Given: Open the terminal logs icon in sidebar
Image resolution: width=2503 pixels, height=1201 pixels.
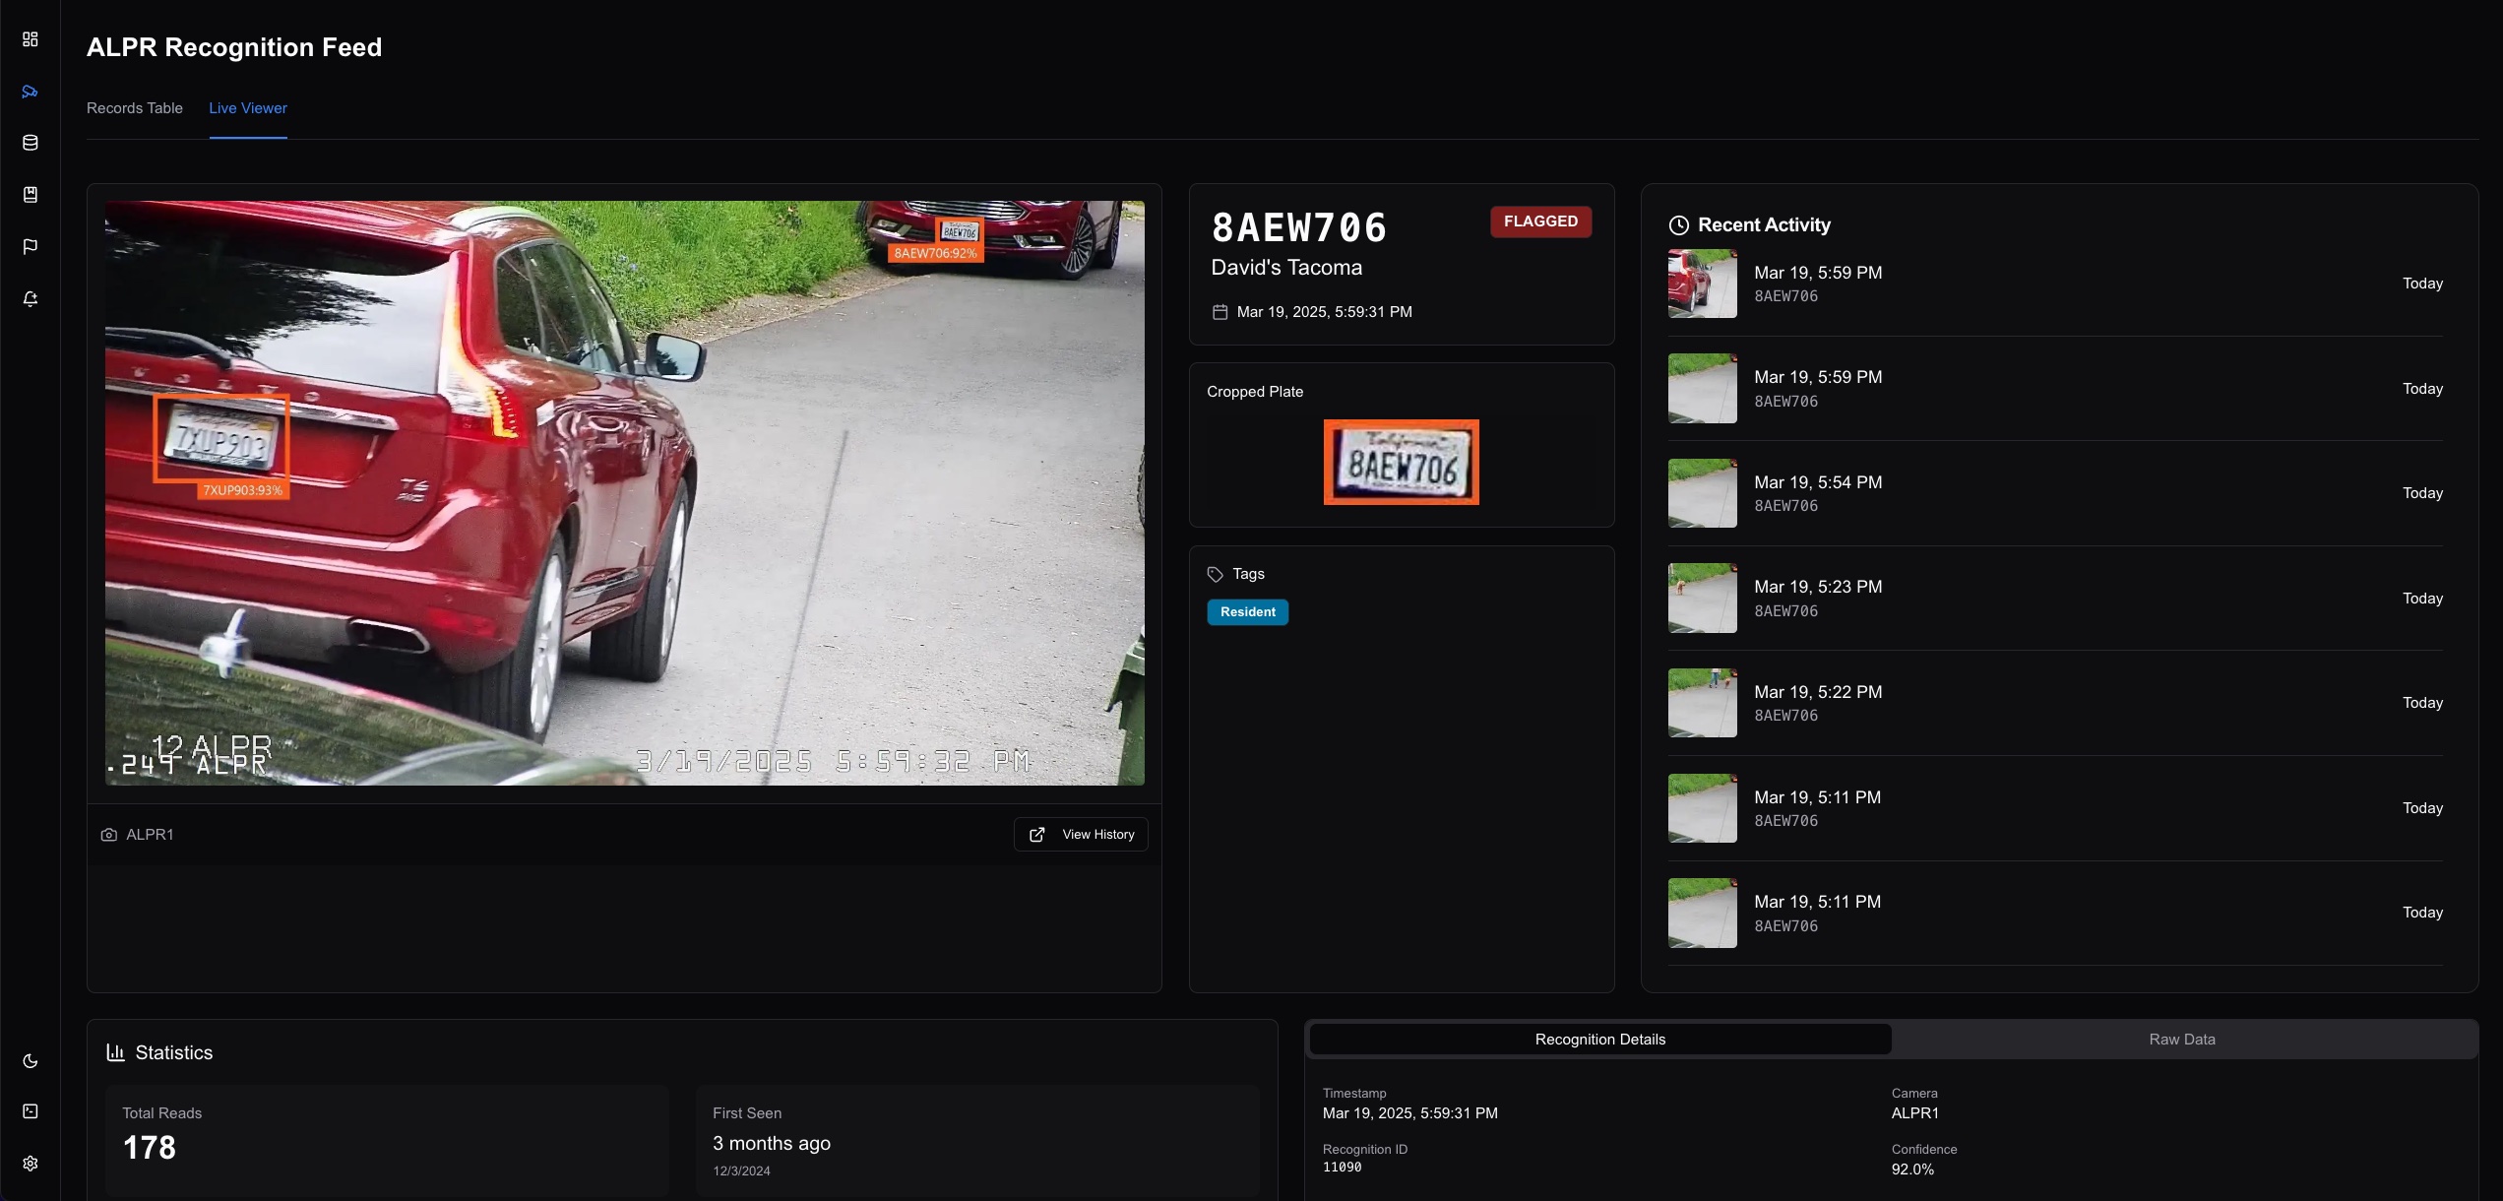Looking at the screenshot, I should (31, 1111).
